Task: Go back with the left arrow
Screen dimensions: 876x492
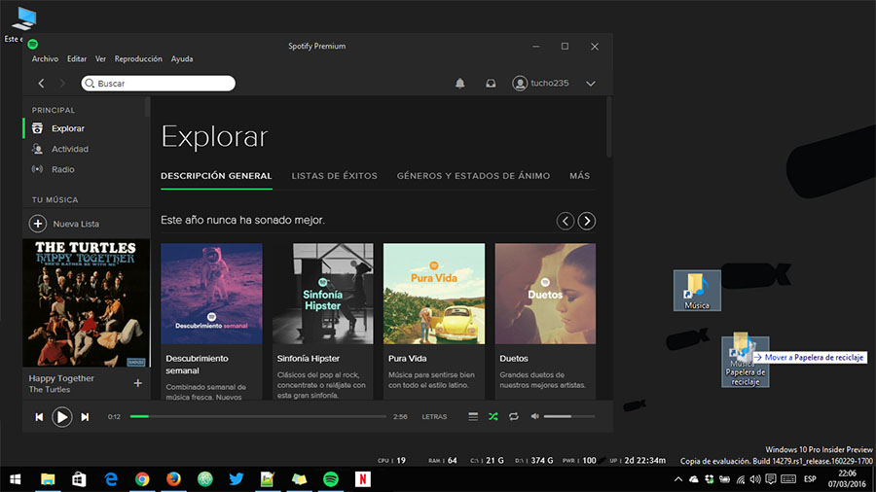Action: (41, 83)
